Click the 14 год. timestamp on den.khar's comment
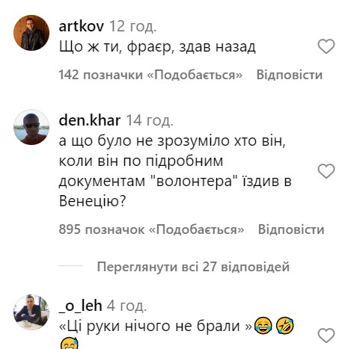 click(x=150, y=120)
